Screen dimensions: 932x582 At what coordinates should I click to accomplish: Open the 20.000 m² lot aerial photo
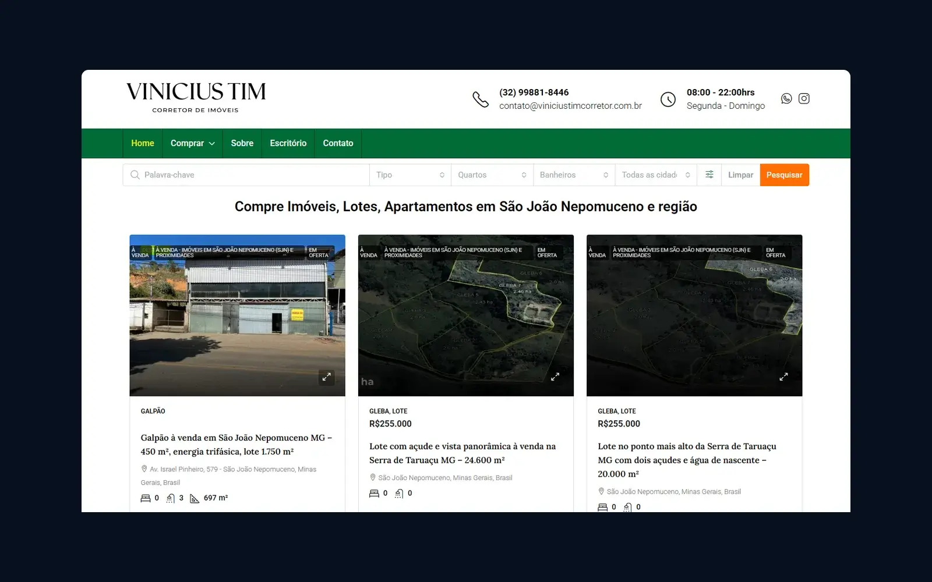[x=694, y=315]
